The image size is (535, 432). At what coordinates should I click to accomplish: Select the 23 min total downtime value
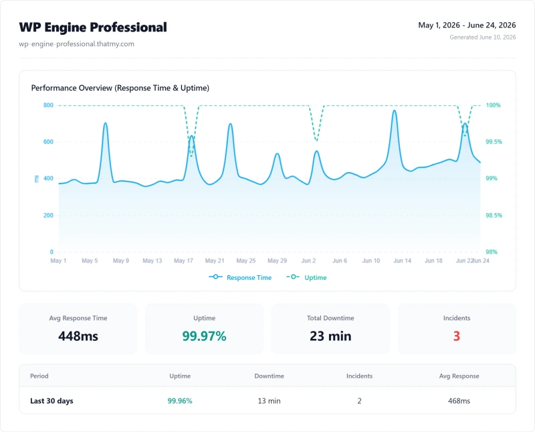point(330,336)
